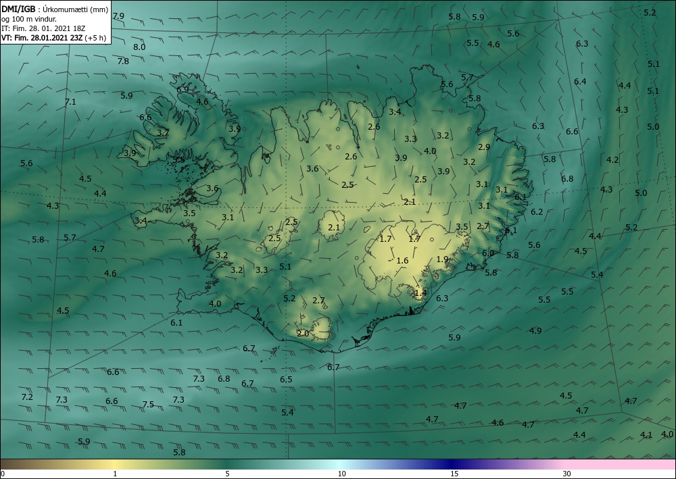Click the 2.9 value on the map
The width and height of the screenshot is (676, 479).
(x=484, y=147)
